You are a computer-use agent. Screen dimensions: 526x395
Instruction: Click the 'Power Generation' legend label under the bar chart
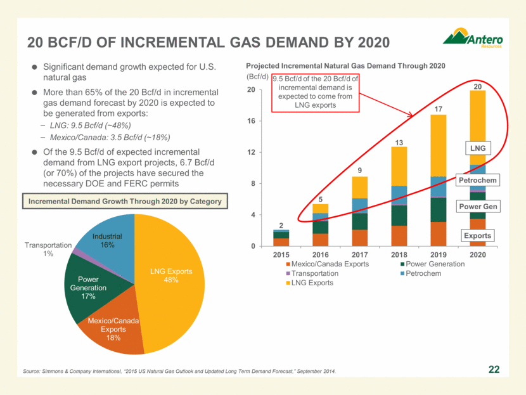coord(435,264)
